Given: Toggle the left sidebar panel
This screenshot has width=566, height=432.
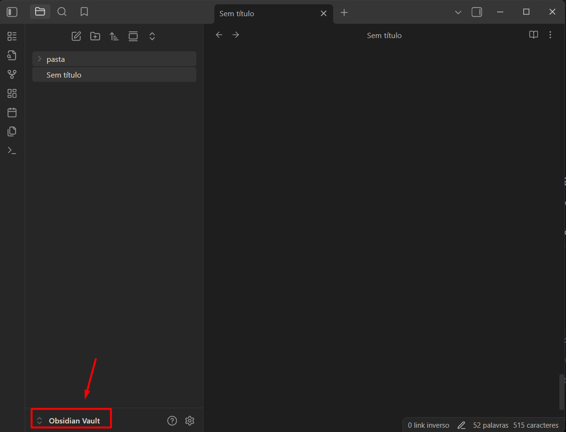Looking at the screenshot, I should (12, 12).
